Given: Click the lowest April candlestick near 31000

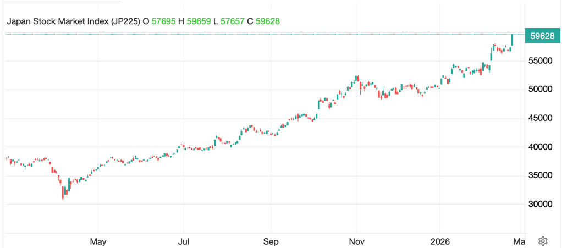Looking at the screenshot, I should coord(63,192).
